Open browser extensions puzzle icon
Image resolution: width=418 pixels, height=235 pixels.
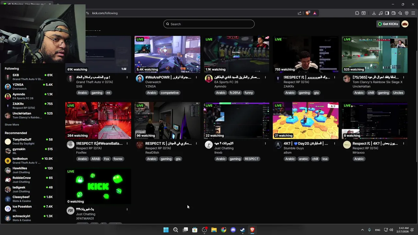pyautogui.click(x=357, y=13)
